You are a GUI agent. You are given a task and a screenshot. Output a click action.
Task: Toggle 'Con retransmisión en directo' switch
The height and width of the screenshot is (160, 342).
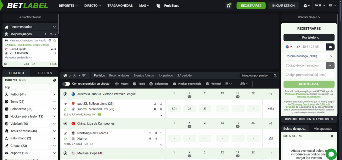point(66,84)
